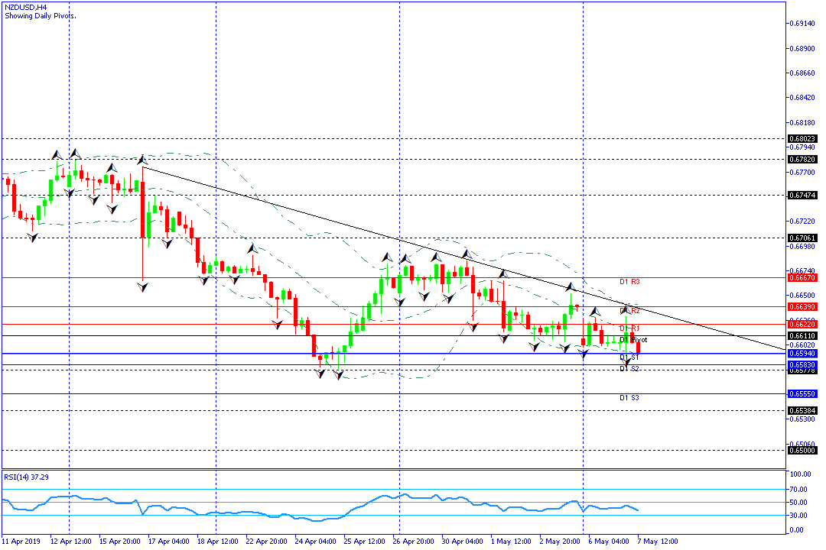
Task: Click the blue 0.65550 price tag
Action: tap(802, 394)
